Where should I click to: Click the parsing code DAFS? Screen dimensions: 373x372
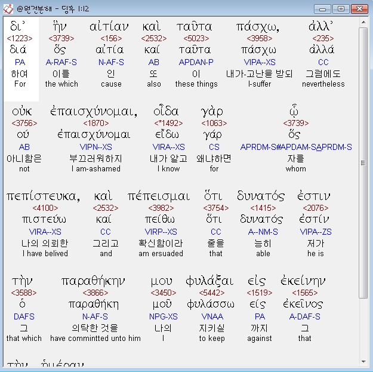click(x=24, y=316)
